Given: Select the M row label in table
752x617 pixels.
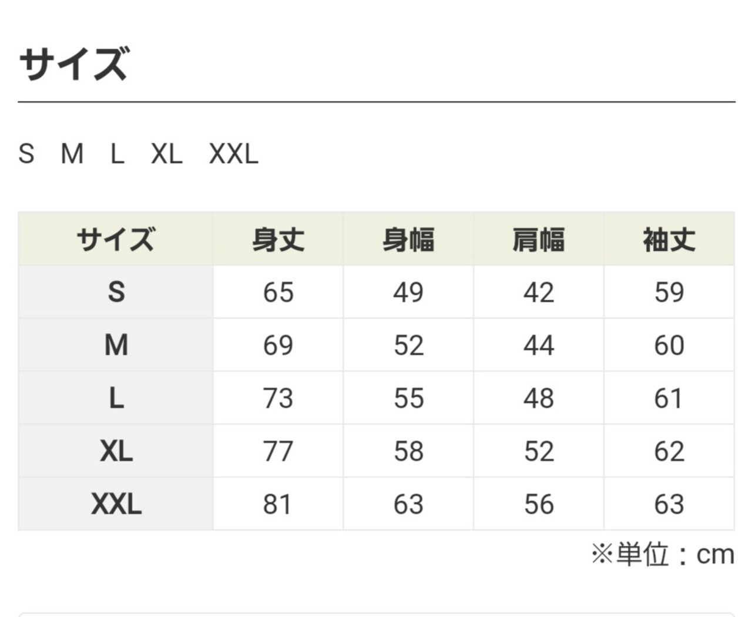Looking at the screenshot, I should 116,345.
